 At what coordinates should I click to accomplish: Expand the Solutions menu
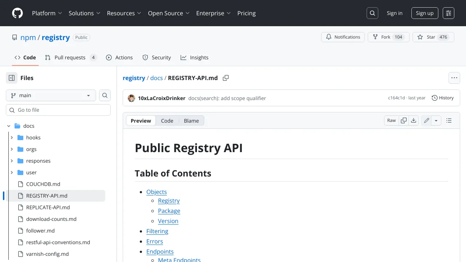tap(84, 13)
